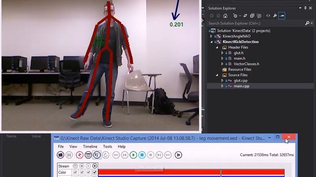Image resolution: width=316 pixels, height=177 pixels.
Task: Click the Name column header in watch panel
Action: click(x=11, y=136)
